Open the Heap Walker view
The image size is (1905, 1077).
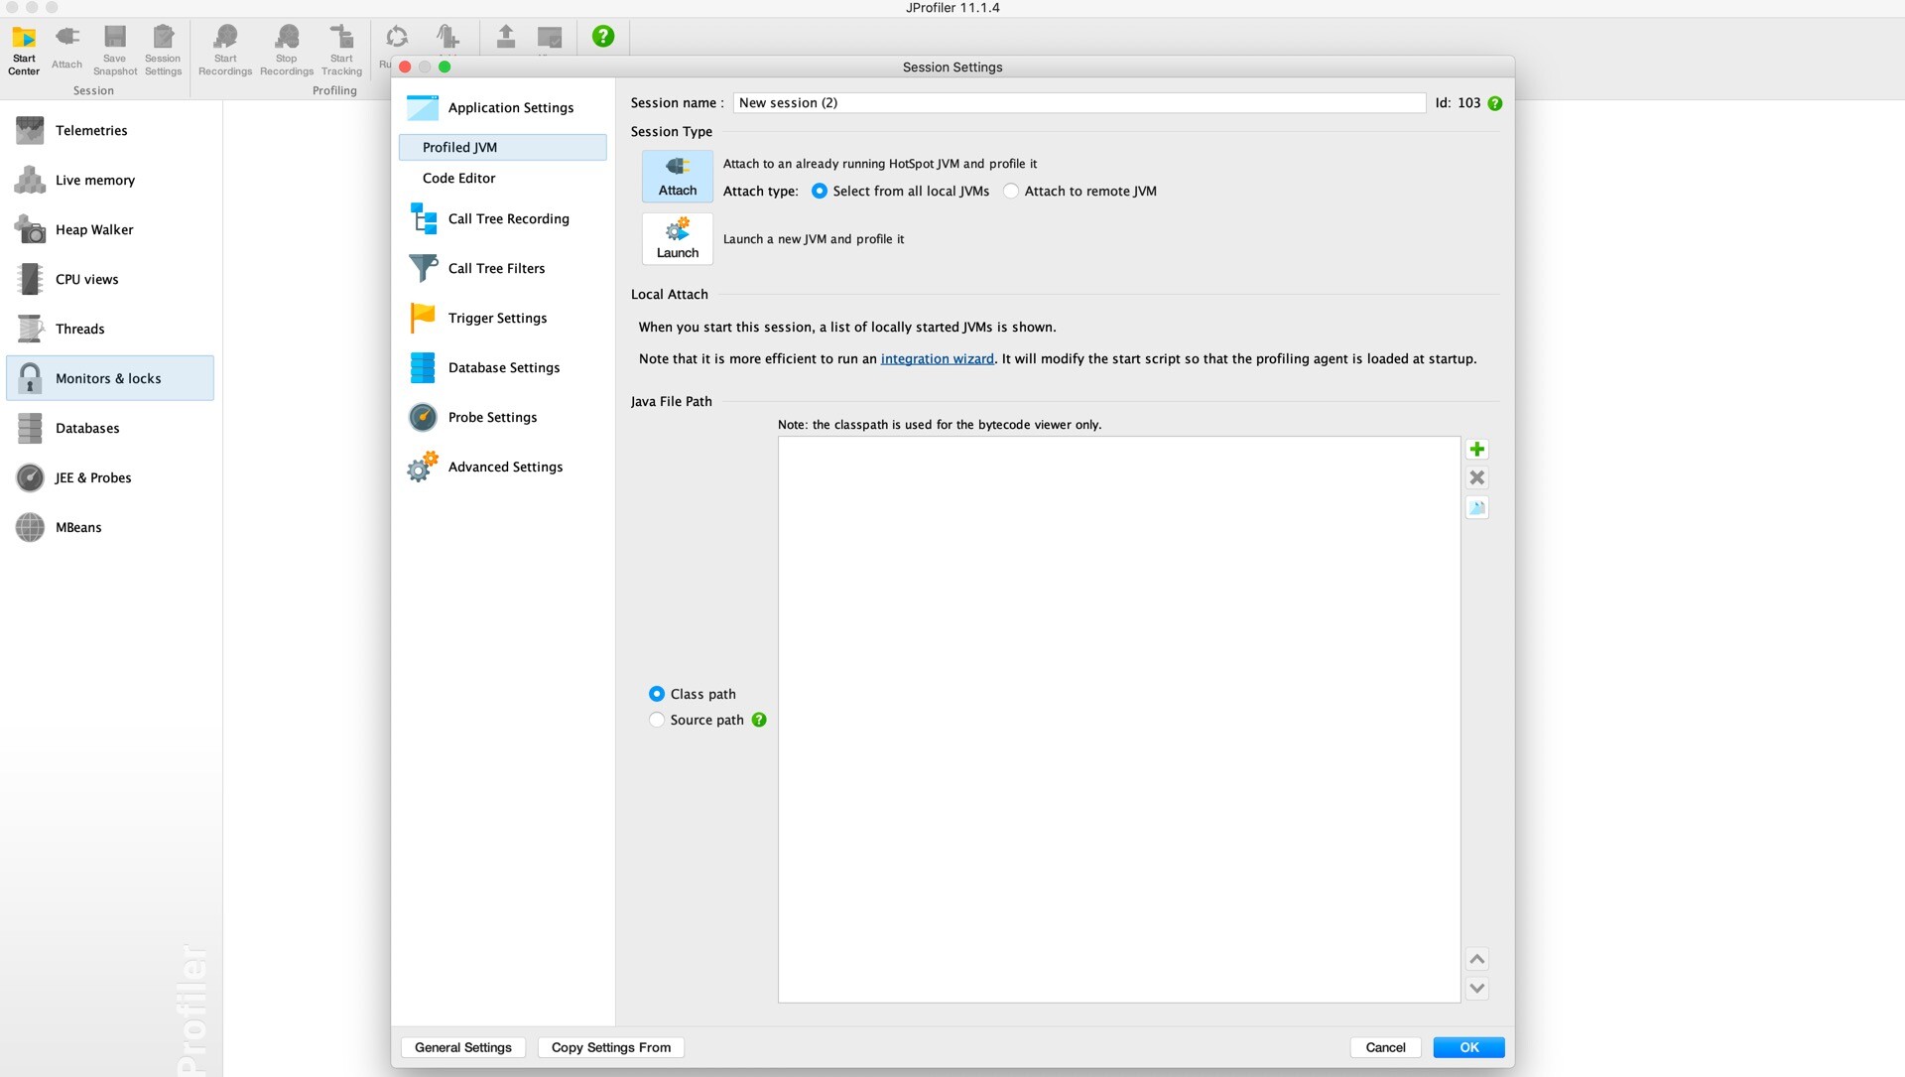110,229
